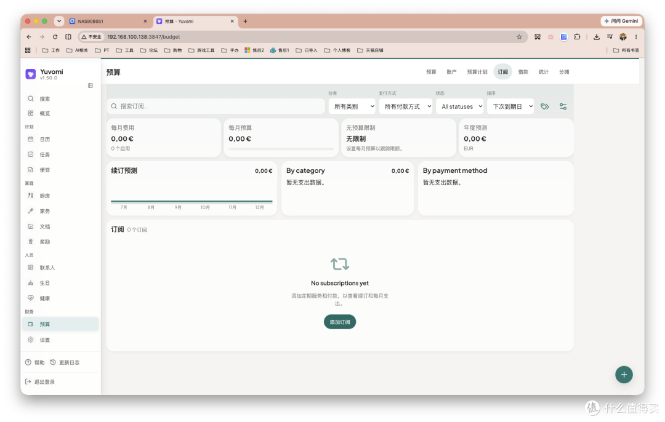665x422 pixels.
Task: Open the Help (帮助) link
Action: [34, 363]
